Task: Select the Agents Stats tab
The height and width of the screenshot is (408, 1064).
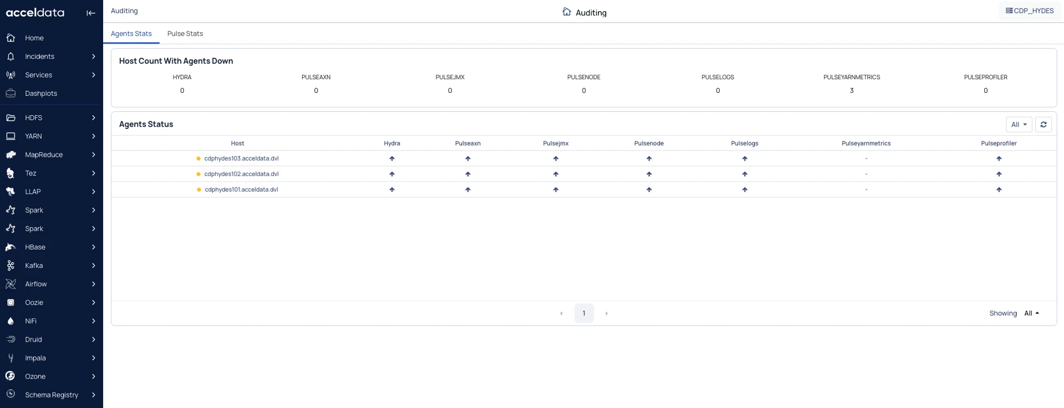Action: [131, 34]
